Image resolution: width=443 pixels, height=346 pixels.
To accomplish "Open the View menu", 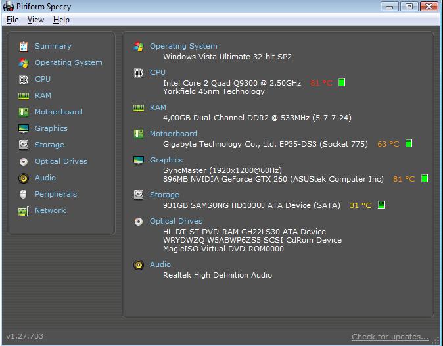I will (x=35, y=20).
